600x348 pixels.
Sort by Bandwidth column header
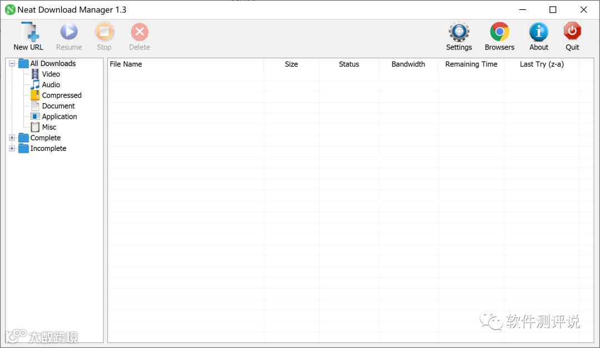pos(408,64)
